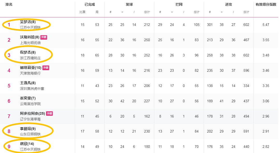Click team name 天津渤海银行
279x153 pixels.
pos(30,73)
